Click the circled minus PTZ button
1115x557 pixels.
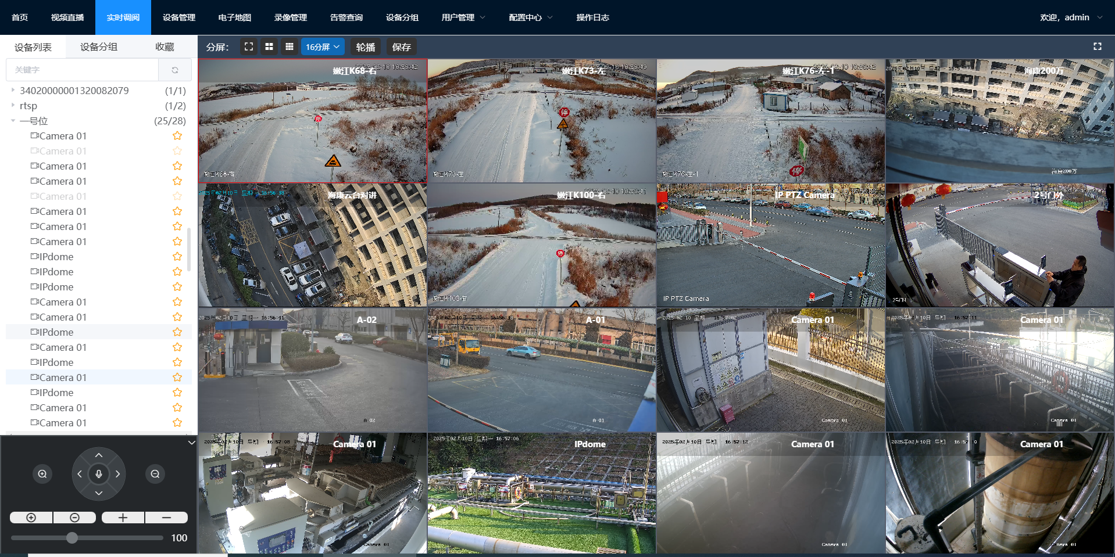pos(74,518)
